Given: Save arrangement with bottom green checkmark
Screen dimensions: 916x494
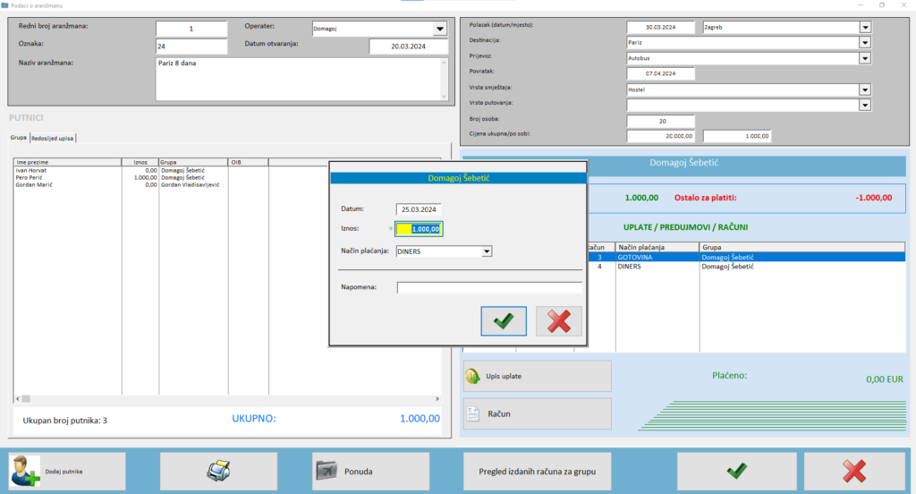Looking at the screenshot, I should 736,471.
